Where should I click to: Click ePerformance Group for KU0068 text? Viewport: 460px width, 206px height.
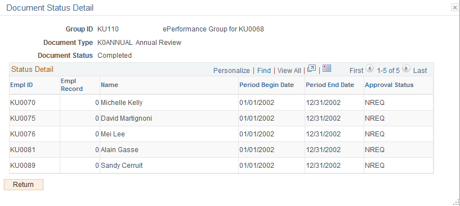tap(213, 29)
